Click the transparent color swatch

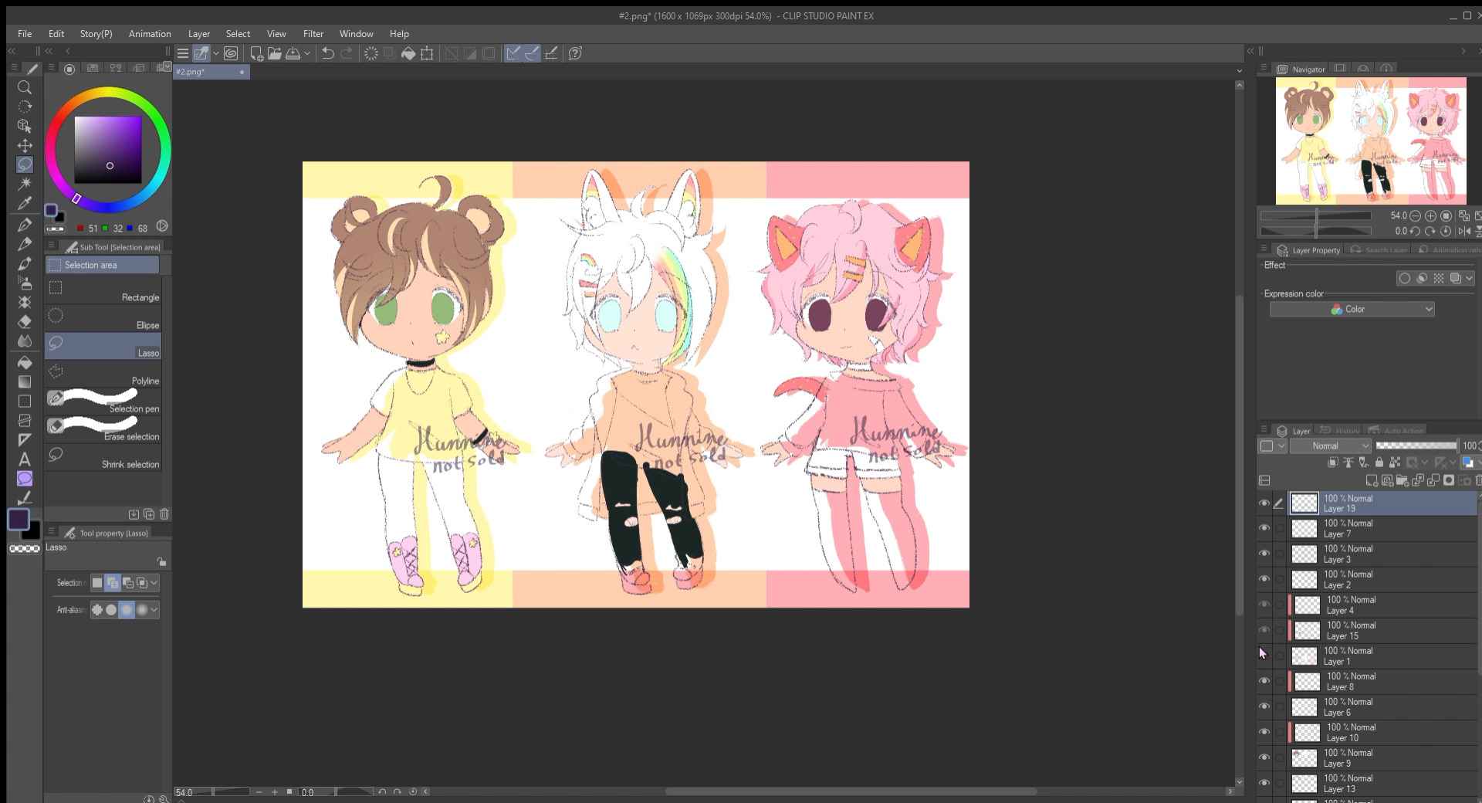(x=24, y=549)
